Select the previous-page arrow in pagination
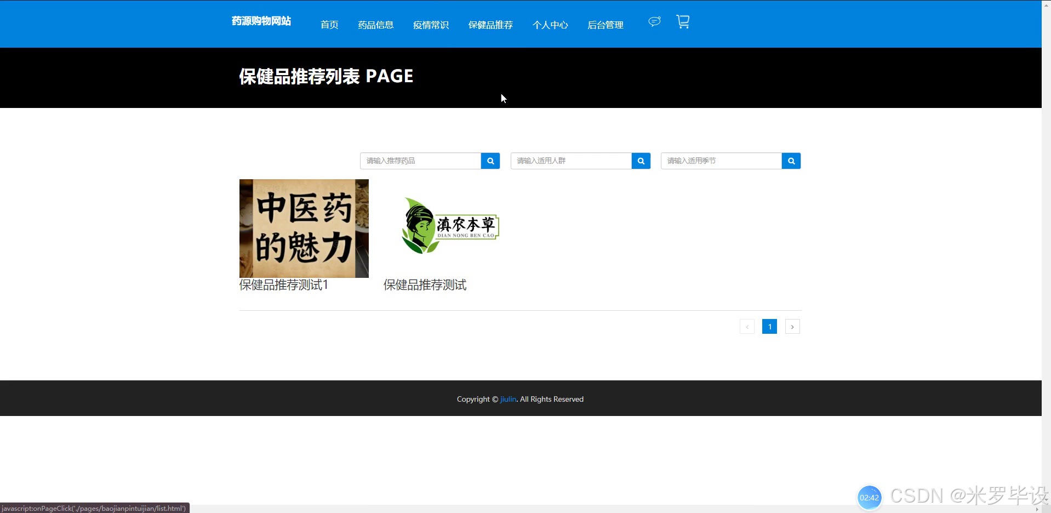 (x=746, y=326)
